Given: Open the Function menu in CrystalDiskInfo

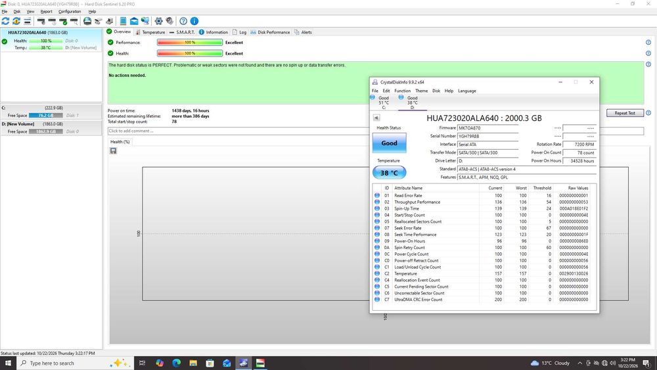Looking at the screenshot, I should [x=402, y=91].
